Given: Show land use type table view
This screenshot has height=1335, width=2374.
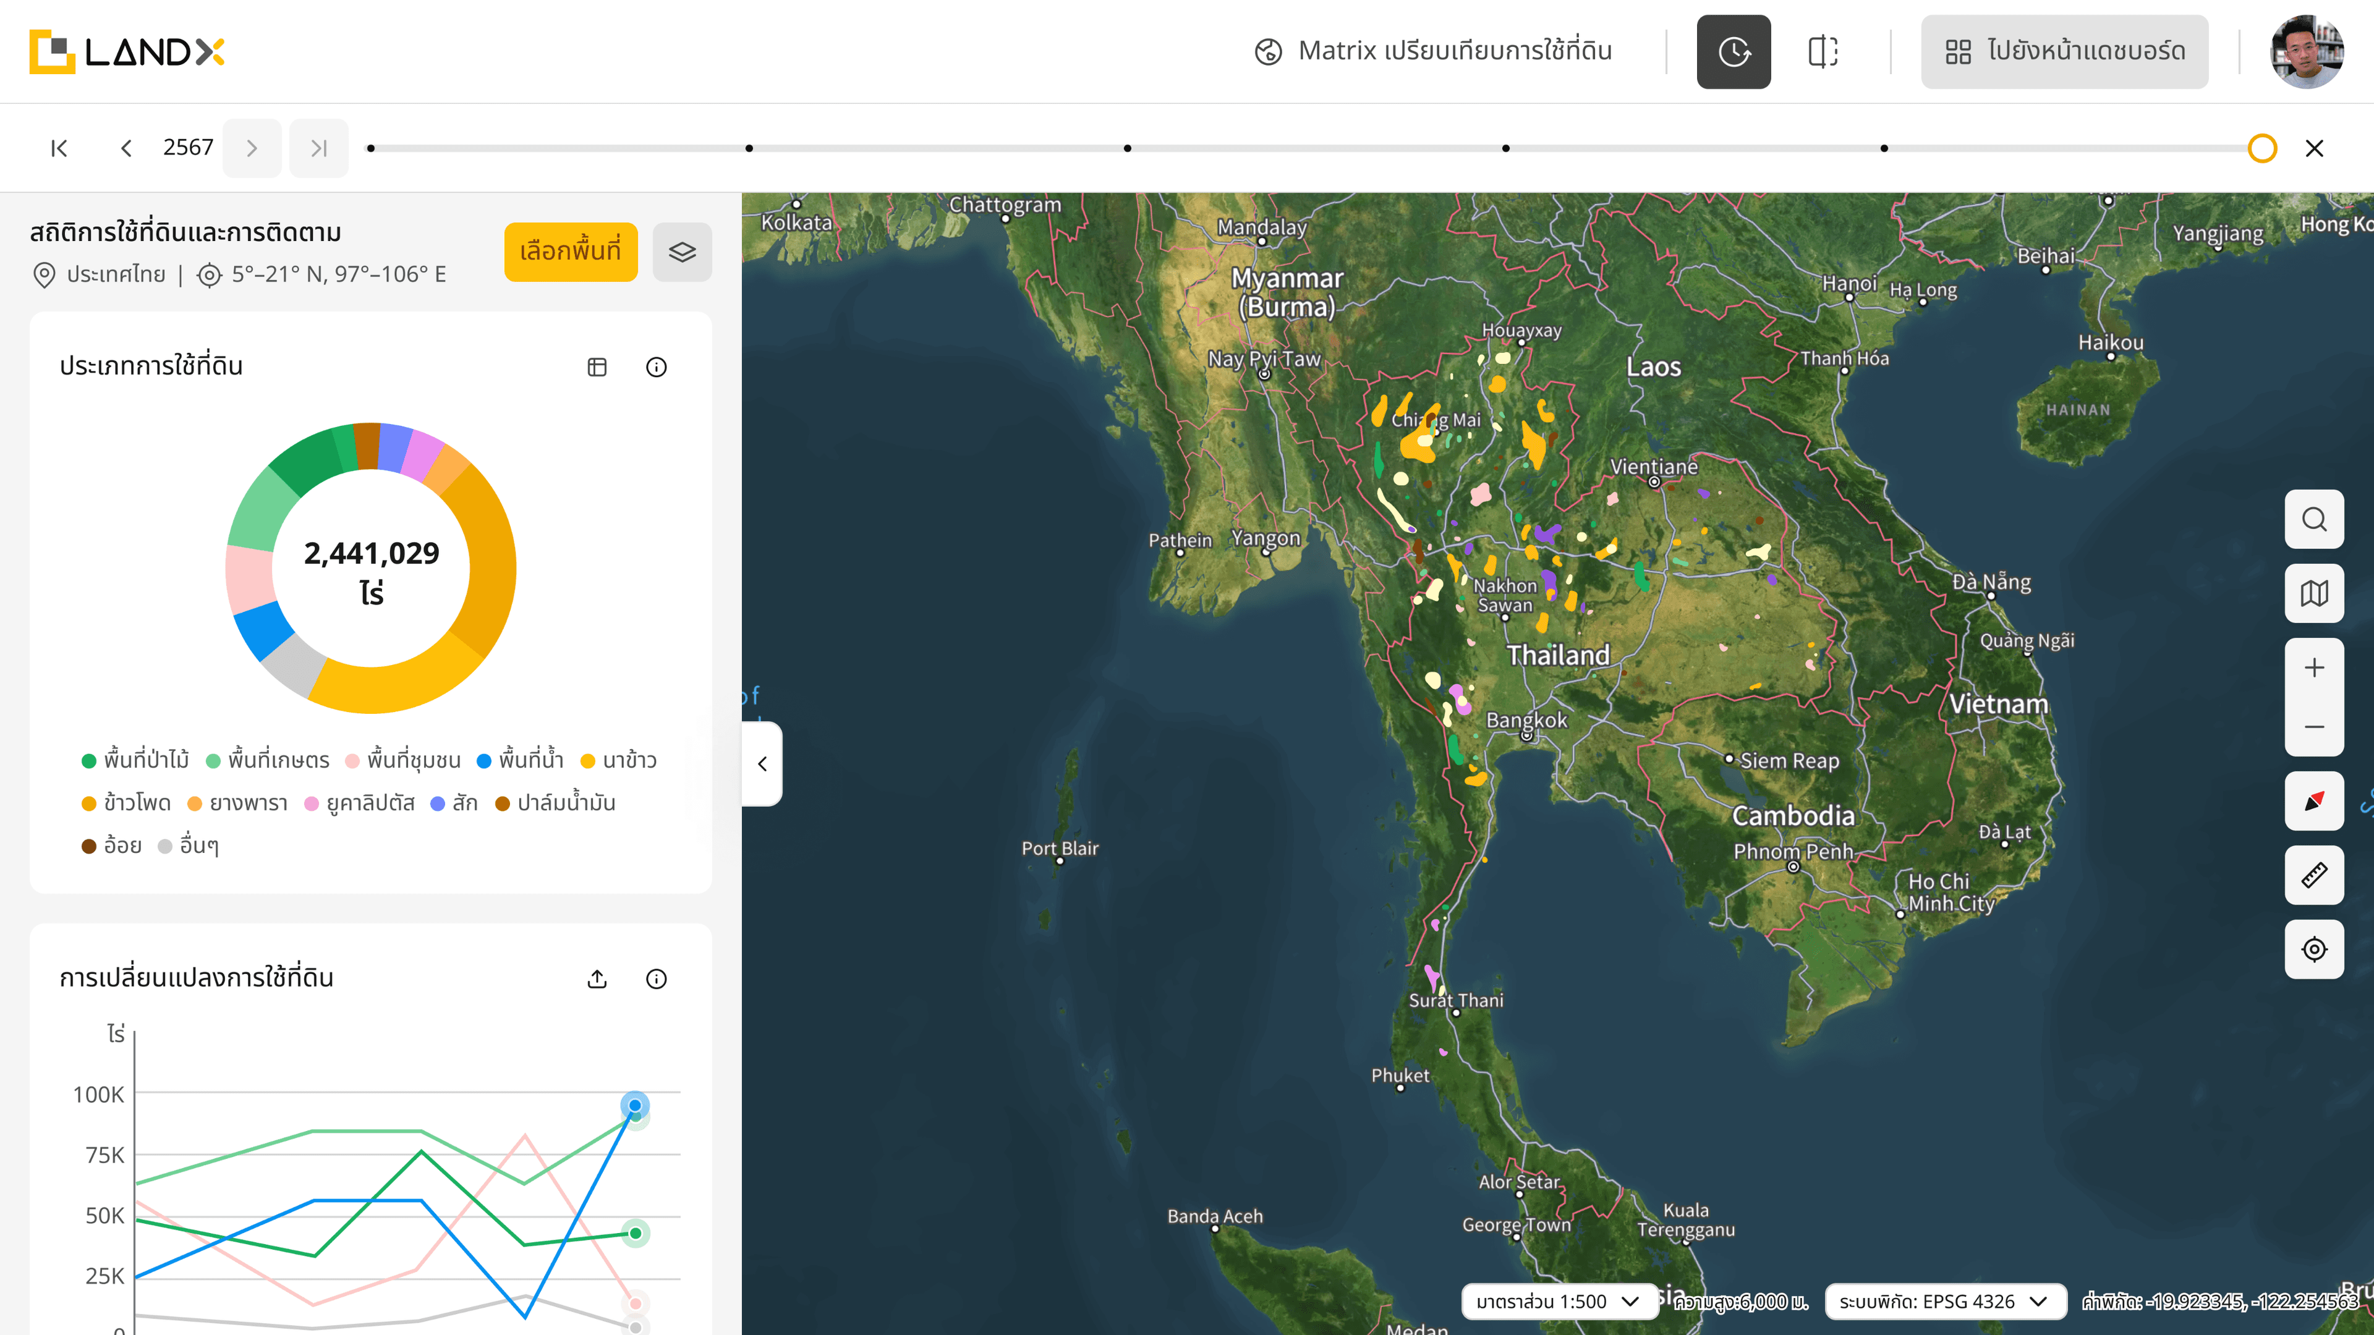Looking at the screenshot, I should [x=597, y=367].
